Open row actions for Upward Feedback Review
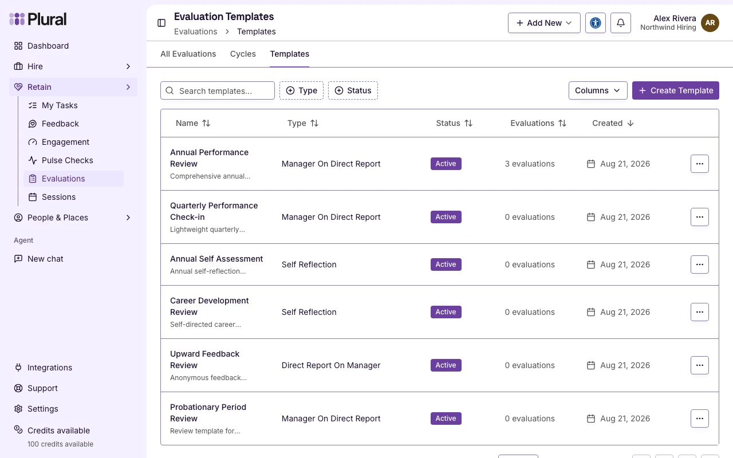 point(700,365)
